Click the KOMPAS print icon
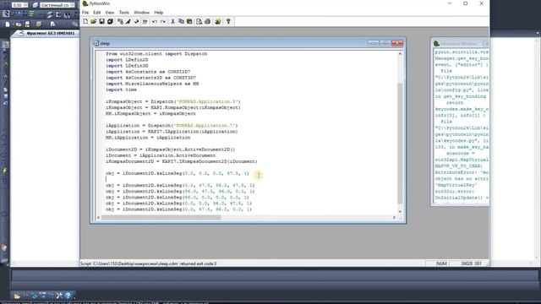This screenshot has width=541, height=304. click(x=39, y=24)
